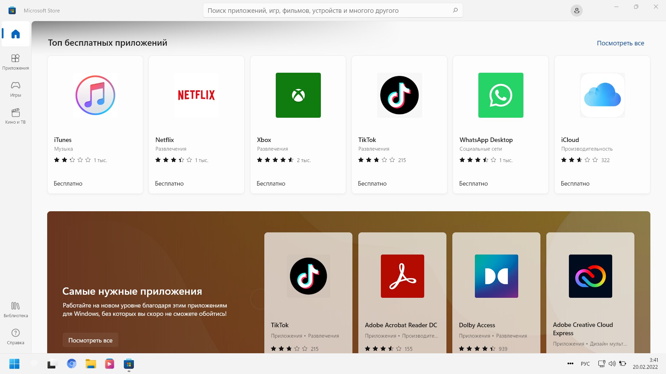Screen dimensions: 666x374
Task: Click the Самые нужные приложения banner heading
Action: [132, 291]
